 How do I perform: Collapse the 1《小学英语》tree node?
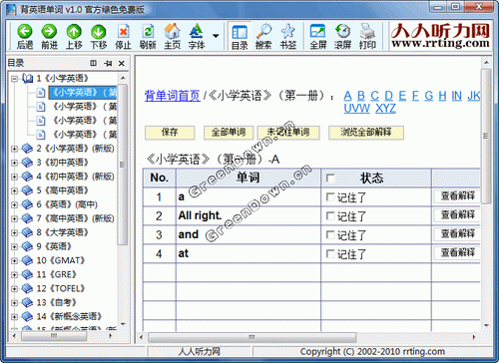point(14,79)
